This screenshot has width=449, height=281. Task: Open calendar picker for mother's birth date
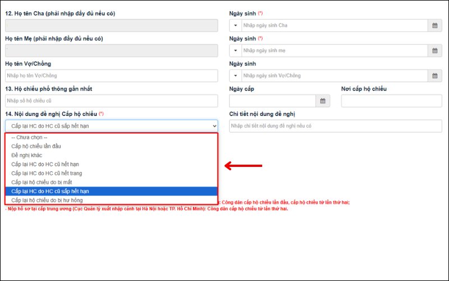tap(435, 51)
